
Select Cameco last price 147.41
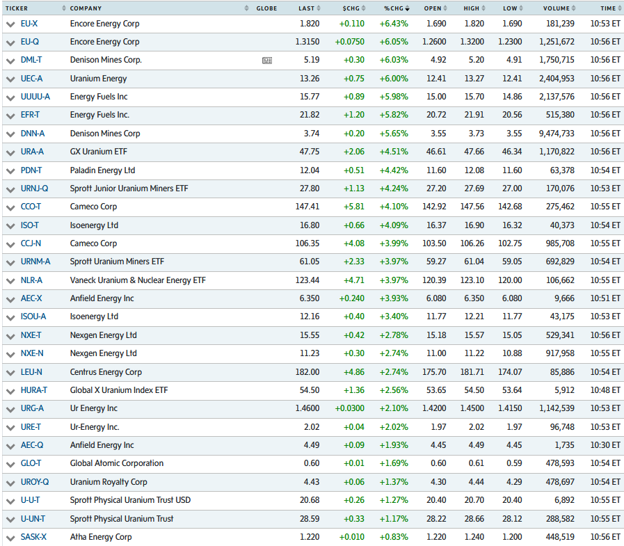tap(307, 207)
